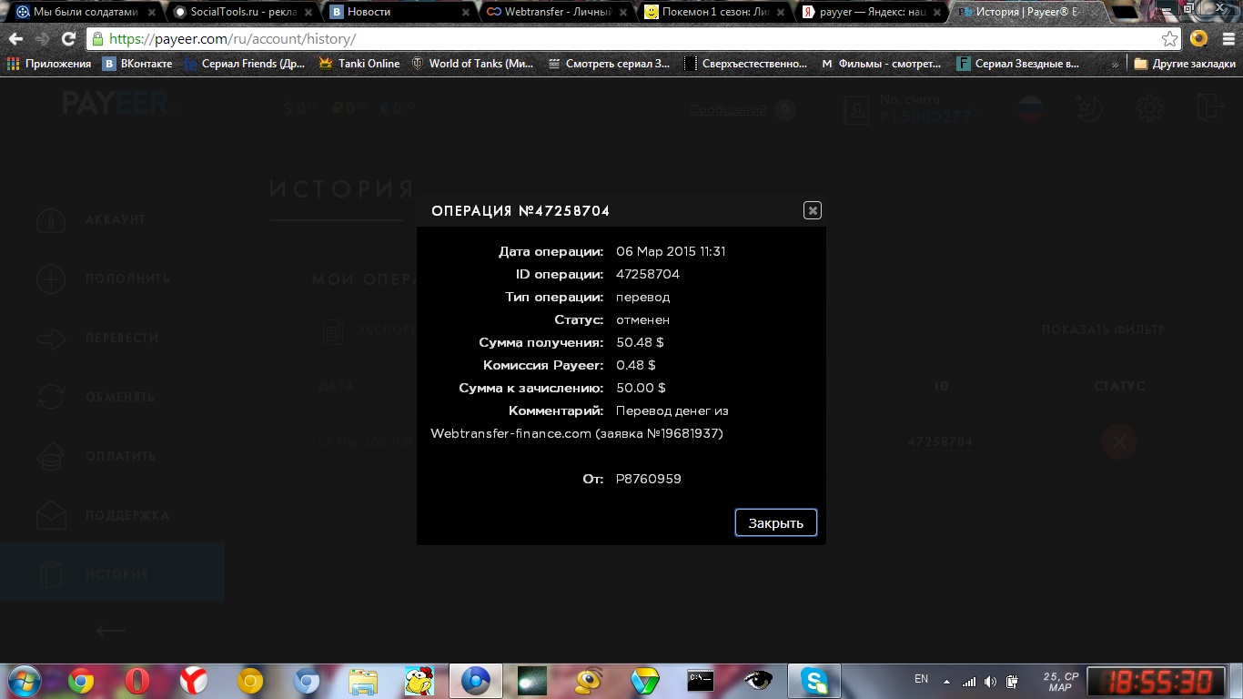Open Поддержка in Payeer sidebar
The width and height of the screenshot is (1243, 699).
tap(111, 515)
